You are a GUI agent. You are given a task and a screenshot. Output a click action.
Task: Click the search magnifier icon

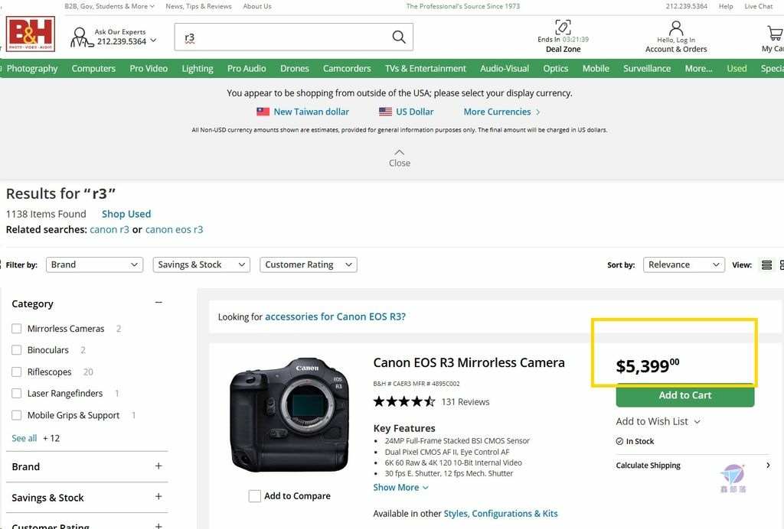[398, 37]
